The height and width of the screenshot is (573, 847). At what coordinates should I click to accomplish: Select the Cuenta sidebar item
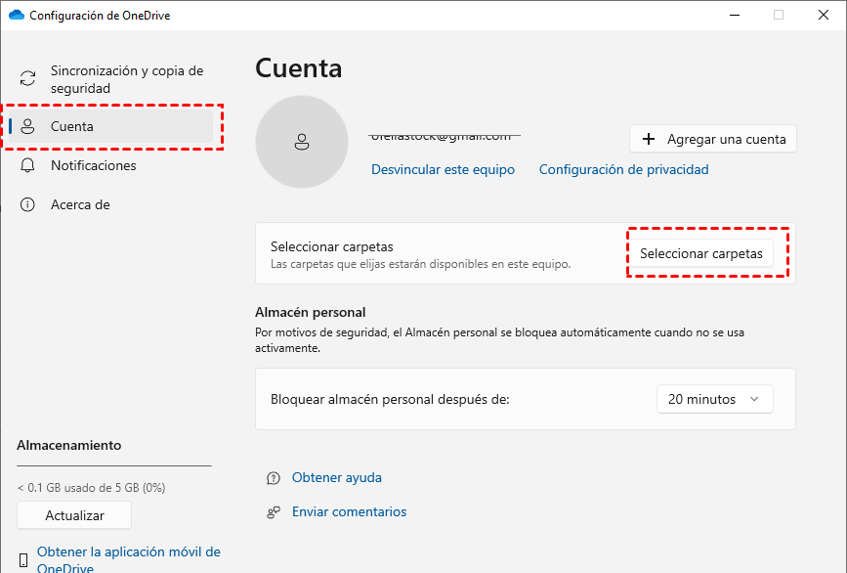tap(111, 126)
